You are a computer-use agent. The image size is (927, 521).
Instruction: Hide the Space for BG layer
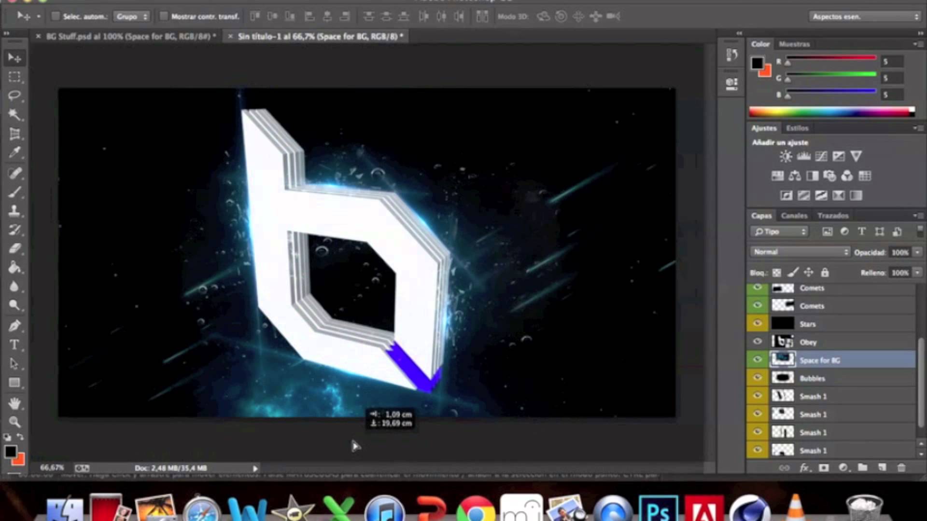coord(757,360)
